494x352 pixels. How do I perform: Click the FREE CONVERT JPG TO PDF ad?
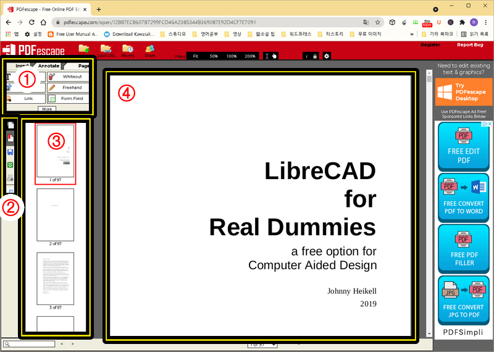[x=464, y=301]
